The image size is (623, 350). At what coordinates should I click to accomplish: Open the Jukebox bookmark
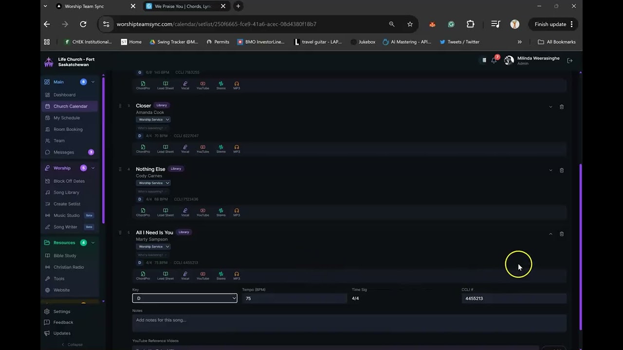pos(363,42)
